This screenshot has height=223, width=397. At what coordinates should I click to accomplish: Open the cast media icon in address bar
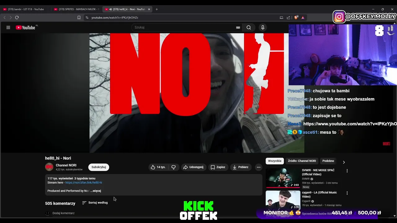point(281,18)
